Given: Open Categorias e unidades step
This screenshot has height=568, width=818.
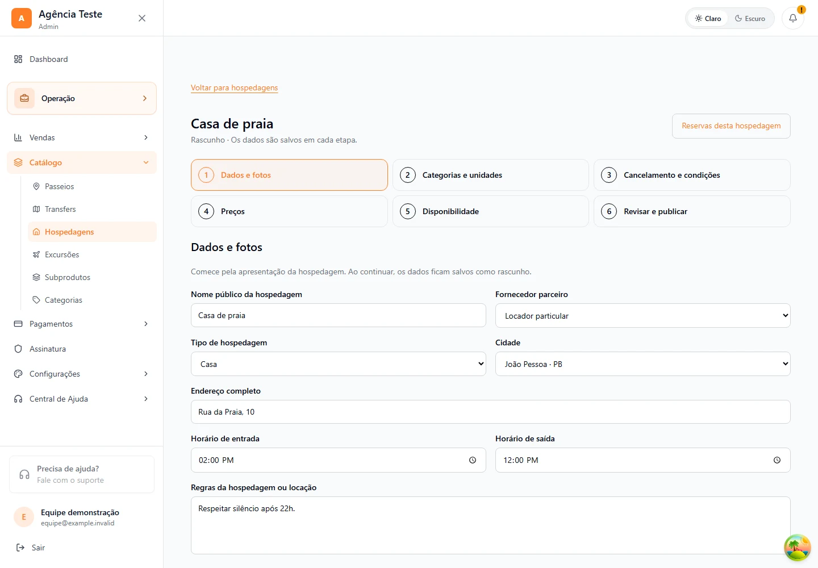Looking at the screenshot, I should [491, 175].
